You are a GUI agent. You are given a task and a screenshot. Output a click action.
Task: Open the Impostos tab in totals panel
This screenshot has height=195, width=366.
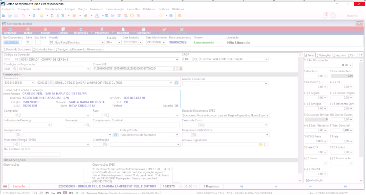coord(339,55)
